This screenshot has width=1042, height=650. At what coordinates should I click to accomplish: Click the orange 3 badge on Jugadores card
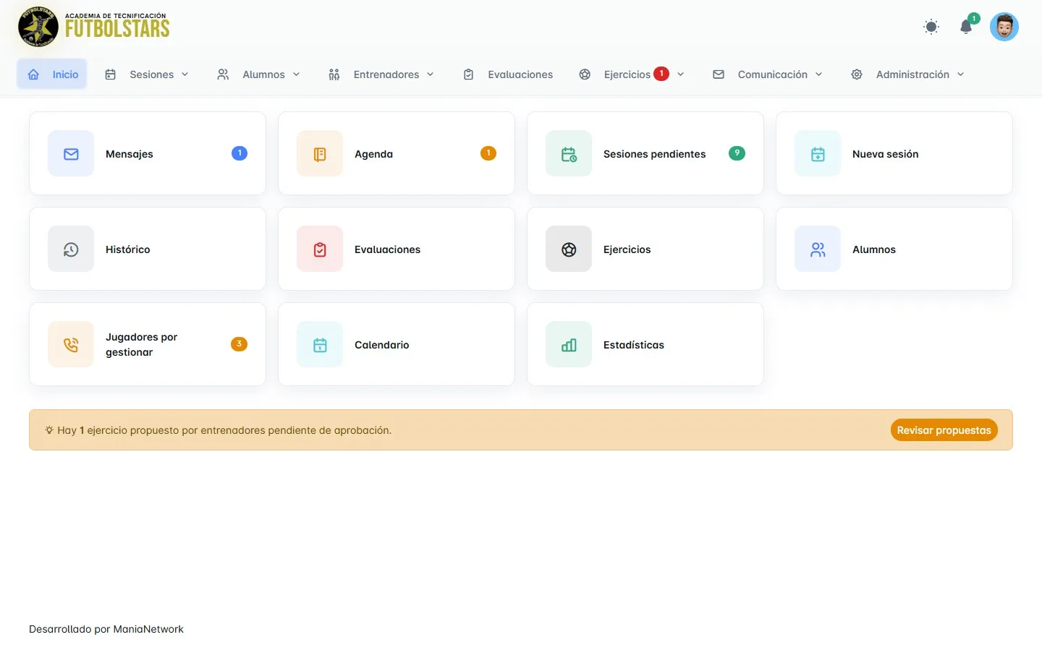click(240, 344)
